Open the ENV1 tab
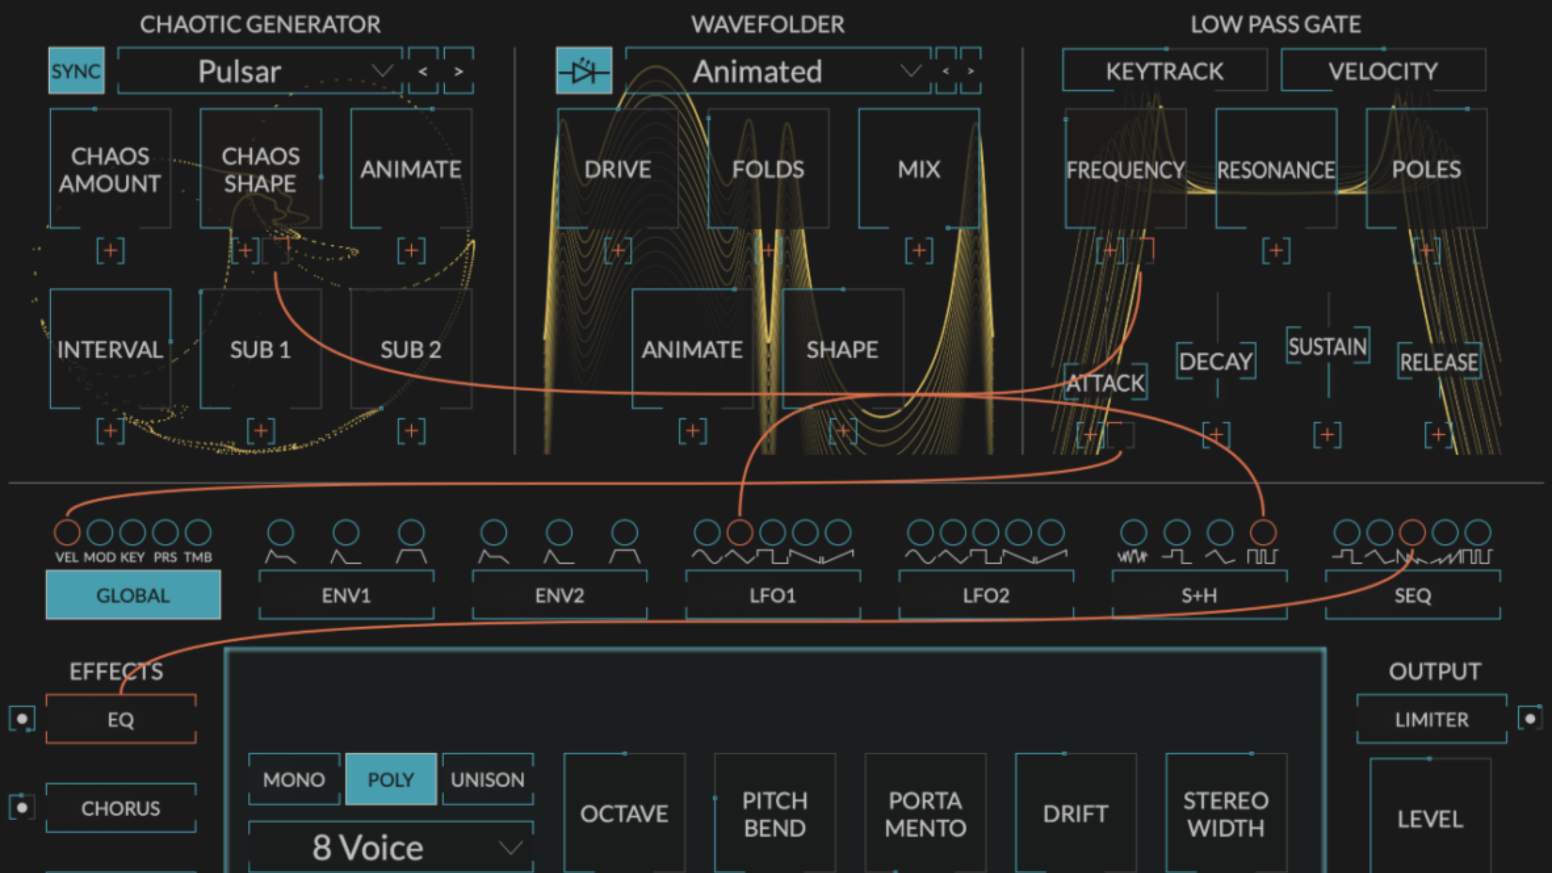Image resolution: width=1552 pixels, height=873 pixels. (346, 595)
